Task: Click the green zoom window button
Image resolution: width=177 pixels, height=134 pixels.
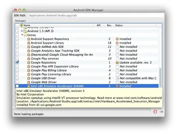Action: [x=24, y=10]
